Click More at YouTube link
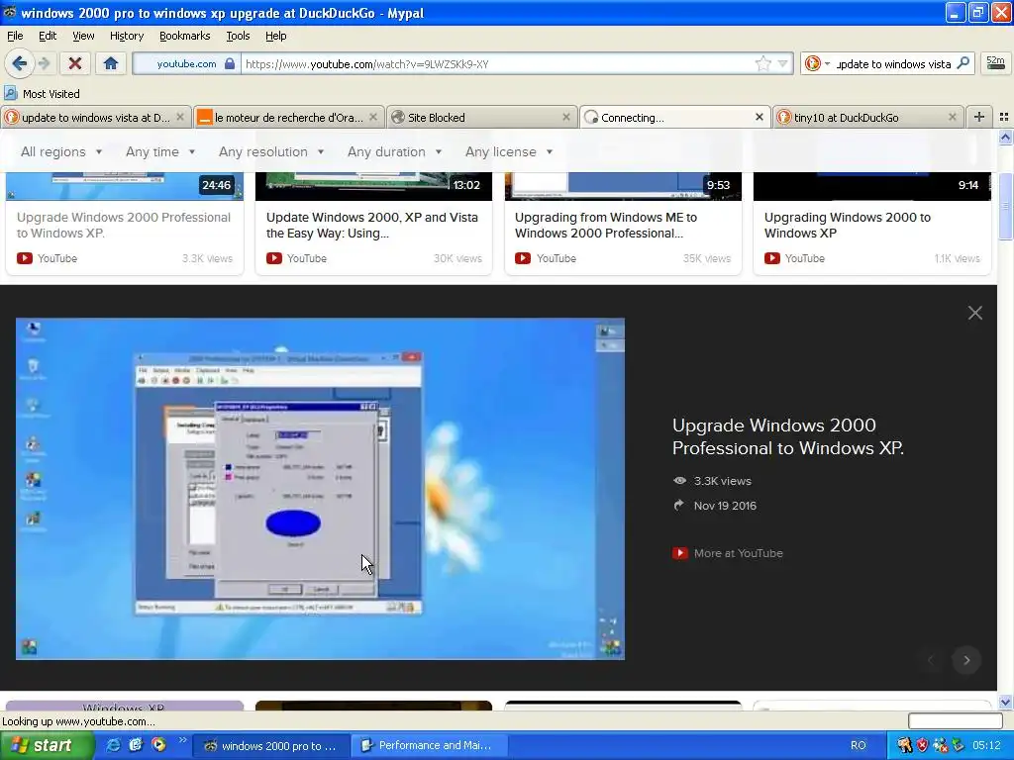Viewport: 1014px width, 760px height. point(728,553)
